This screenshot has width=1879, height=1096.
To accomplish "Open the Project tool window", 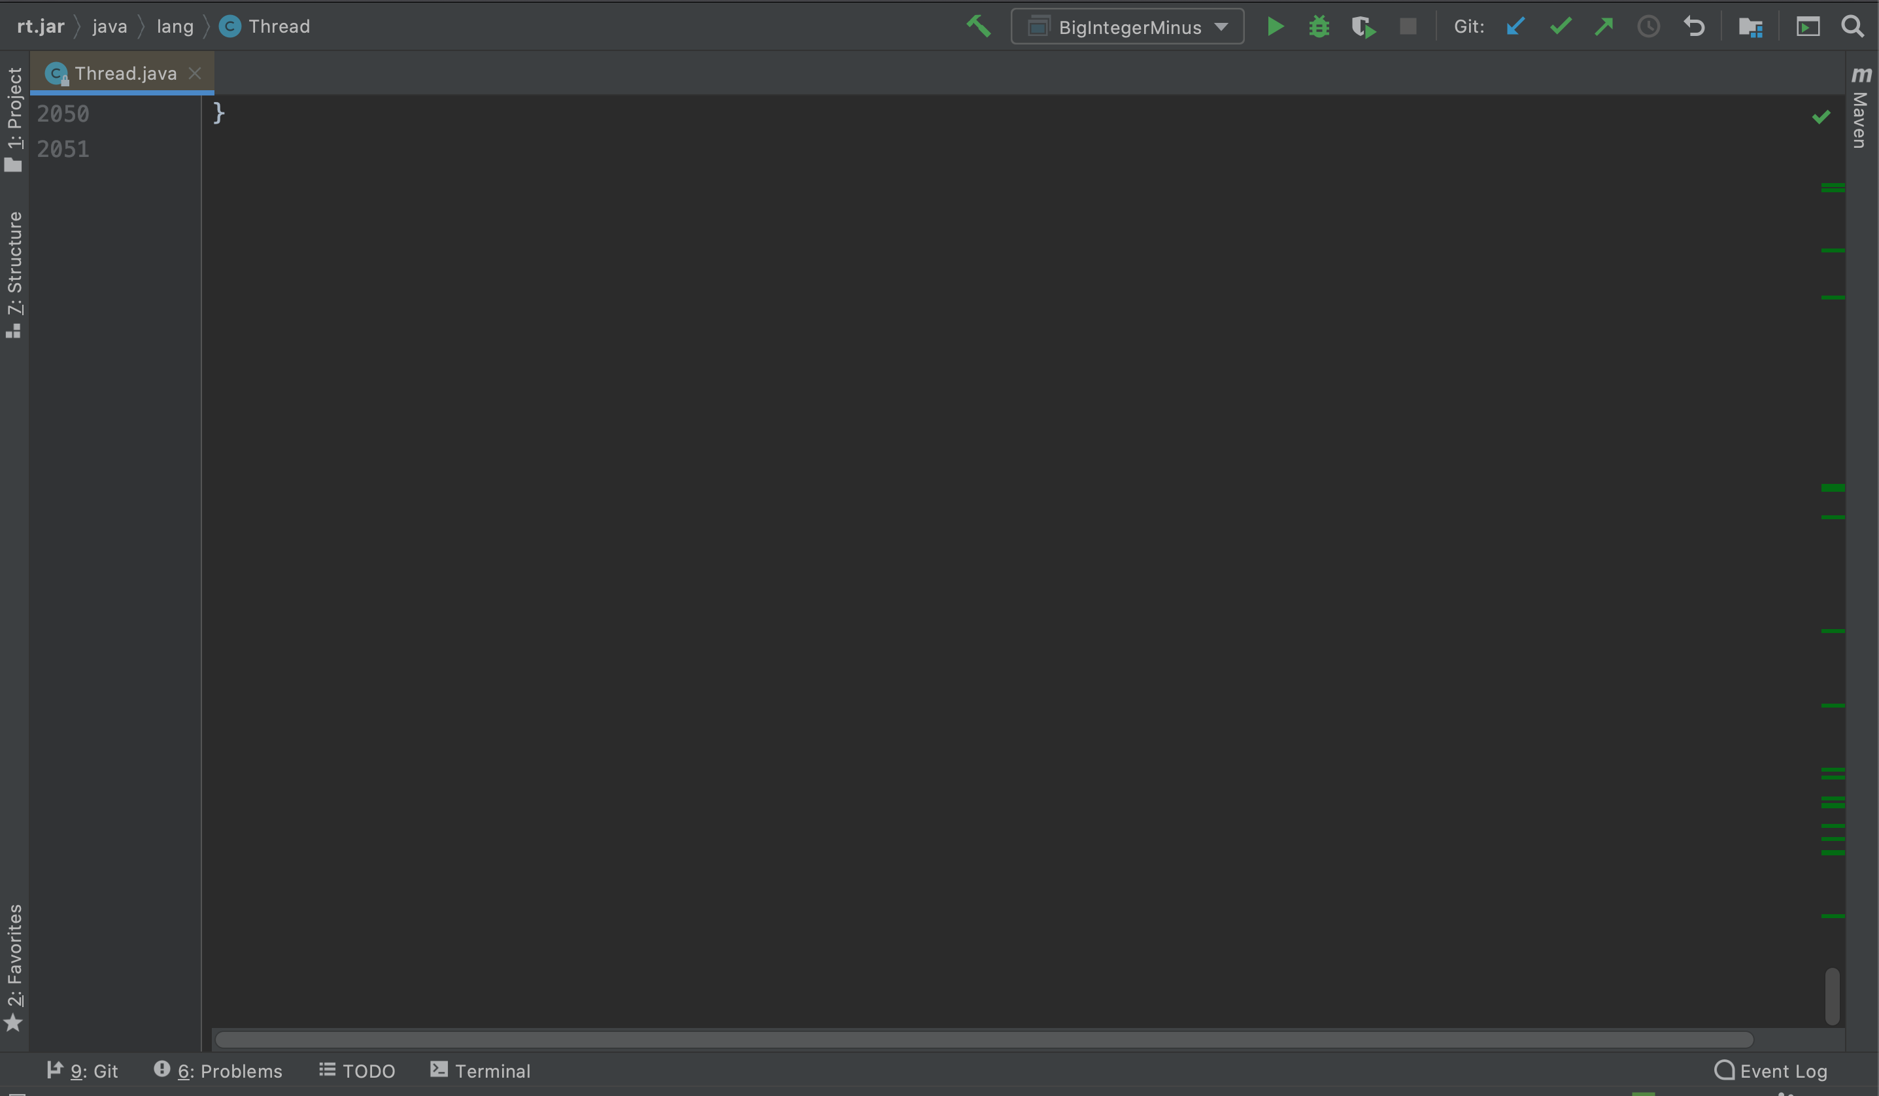I will tap(14, 119).
